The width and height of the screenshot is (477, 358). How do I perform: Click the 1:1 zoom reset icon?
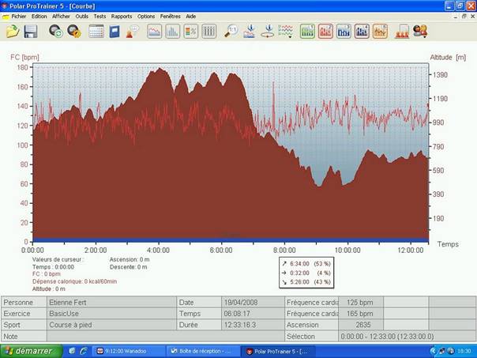point(231,32)
